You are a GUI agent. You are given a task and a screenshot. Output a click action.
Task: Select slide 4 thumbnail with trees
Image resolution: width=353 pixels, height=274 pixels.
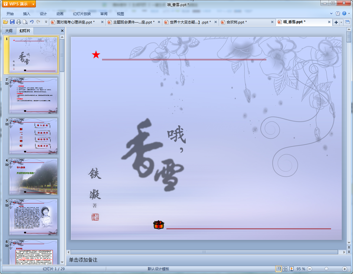coord(33,177)
